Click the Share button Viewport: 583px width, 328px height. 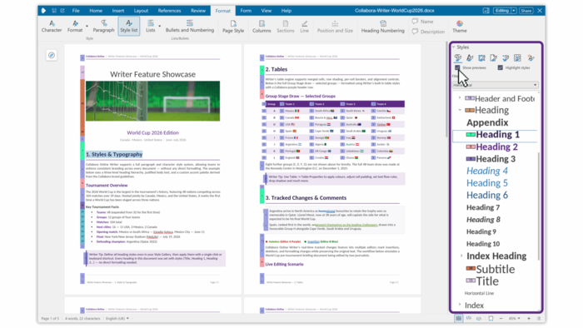(x=526, y=11)
